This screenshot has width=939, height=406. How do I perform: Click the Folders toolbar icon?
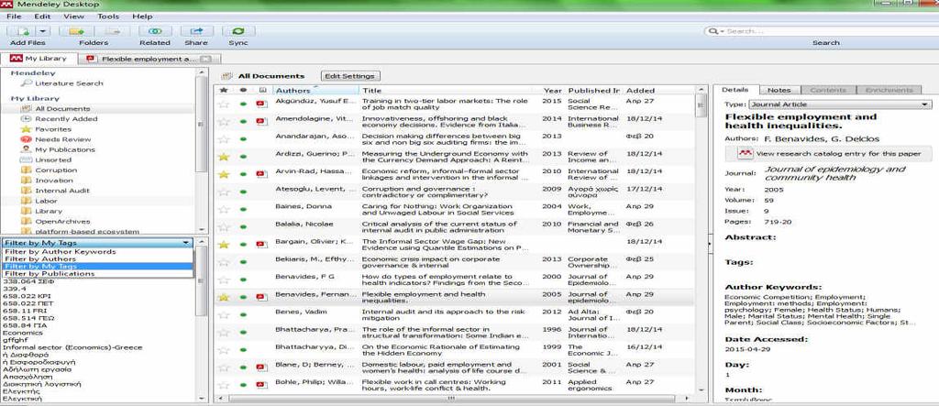point(77,31)
